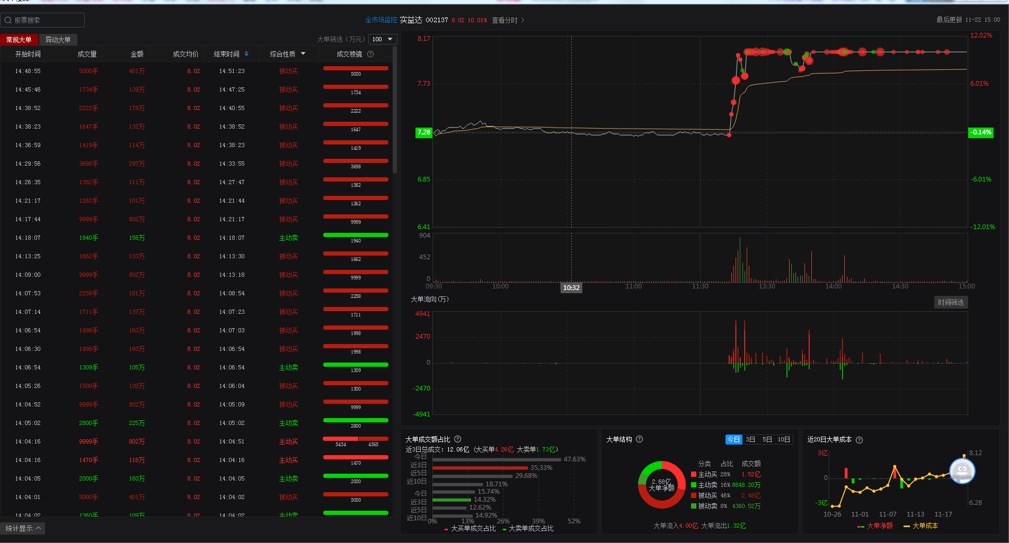Click the 时间筛选 button
1009x543 pixels.
coord(951,302)
